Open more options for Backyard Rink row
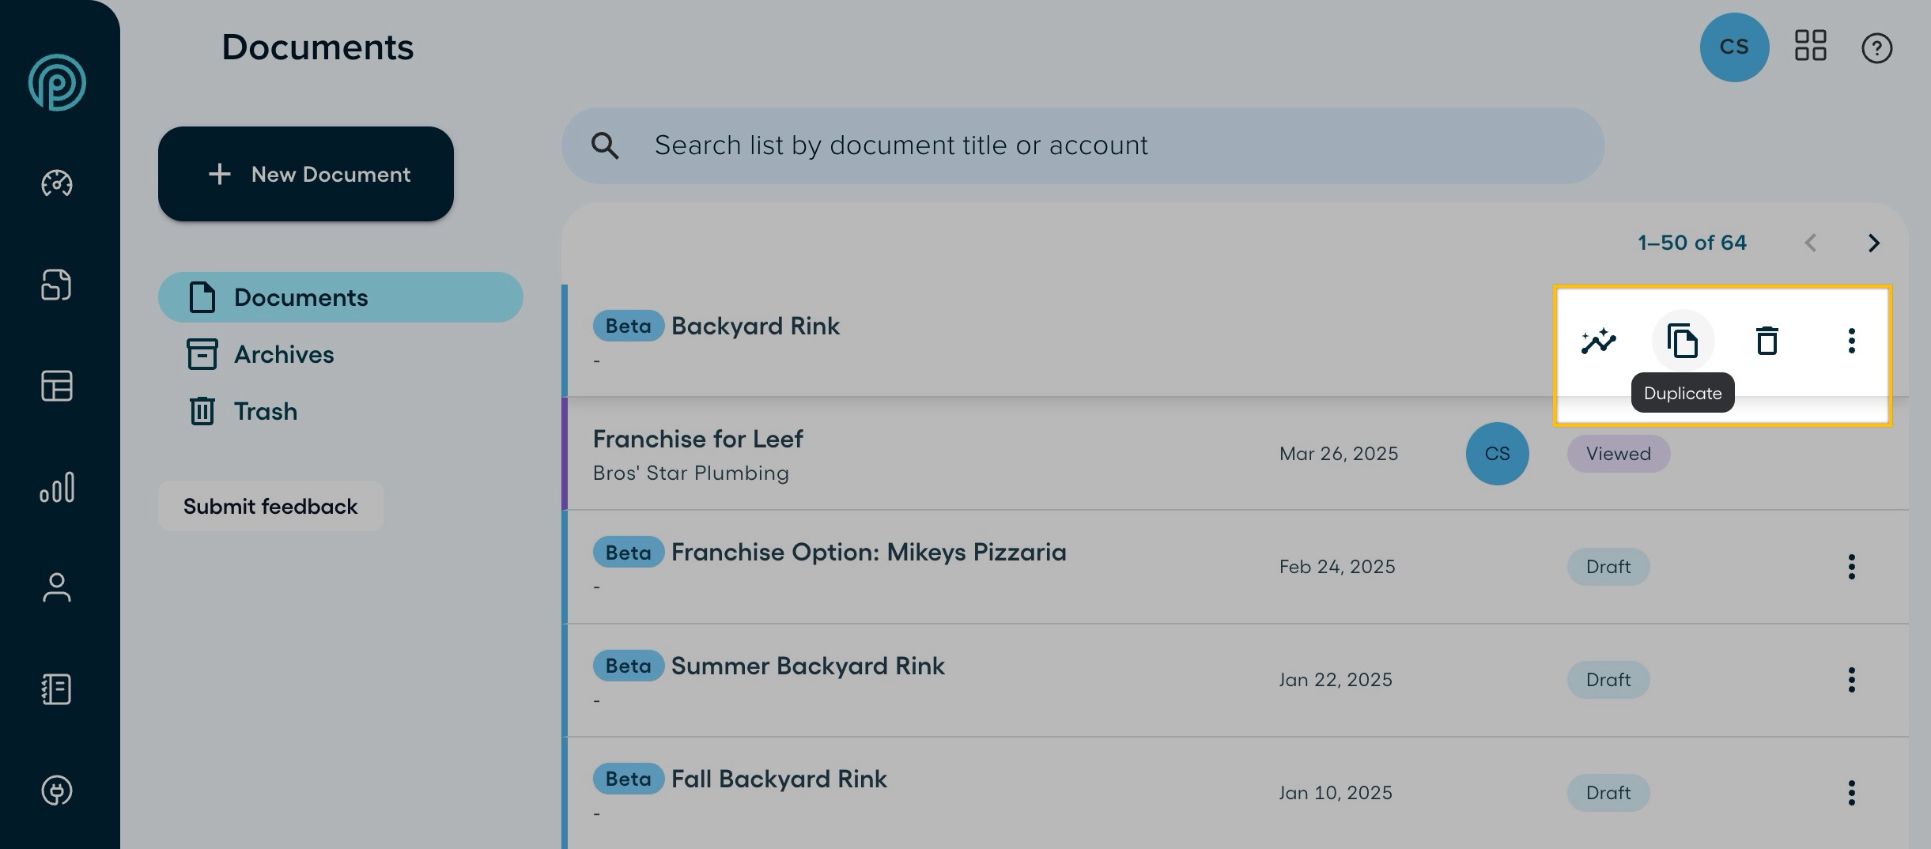1931x849 pixels. click(1851, 341)
